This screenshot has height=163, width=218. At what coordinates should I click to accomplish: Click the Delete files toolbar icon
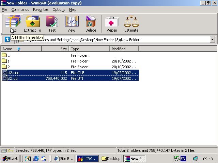(x=91, y=24)
